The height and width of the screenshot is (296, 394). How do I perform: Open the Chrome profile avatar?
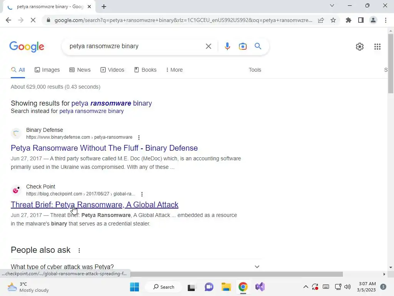point(373,20)
